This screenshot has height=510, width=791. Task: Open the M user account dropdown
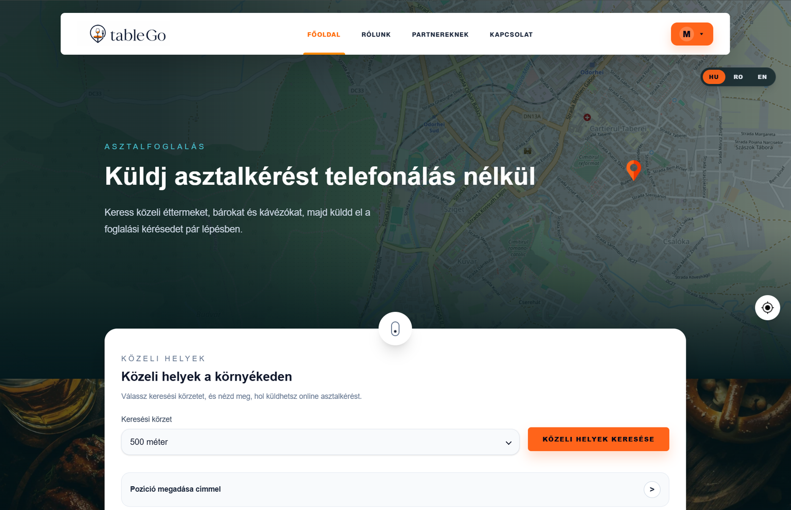click(x=692, y=34)
